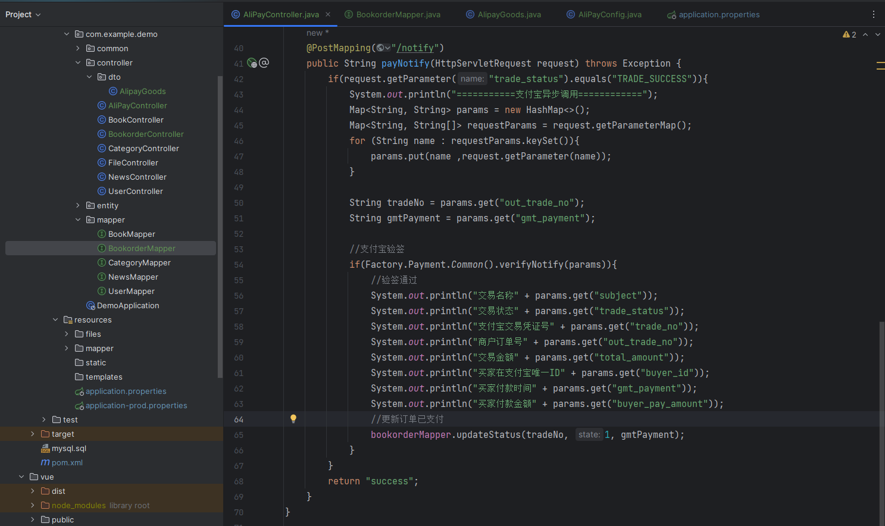Expand the public folder
The width and height of the screenshot is (885, 526).
tap(33, 519)
